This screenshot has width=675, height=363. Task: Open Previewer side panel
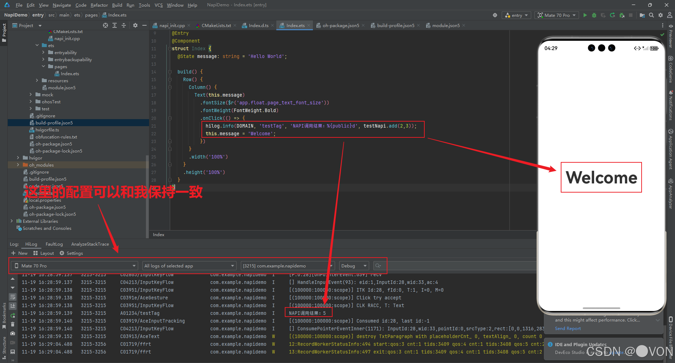(x=671, y=36)
